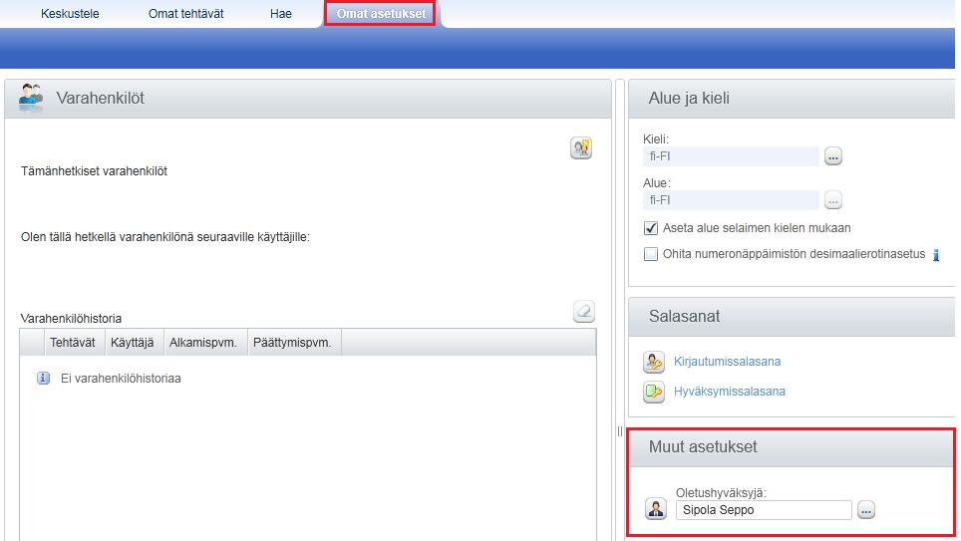
Task: Open the Kirjautumissalasana link
Action: coord(727,362)
